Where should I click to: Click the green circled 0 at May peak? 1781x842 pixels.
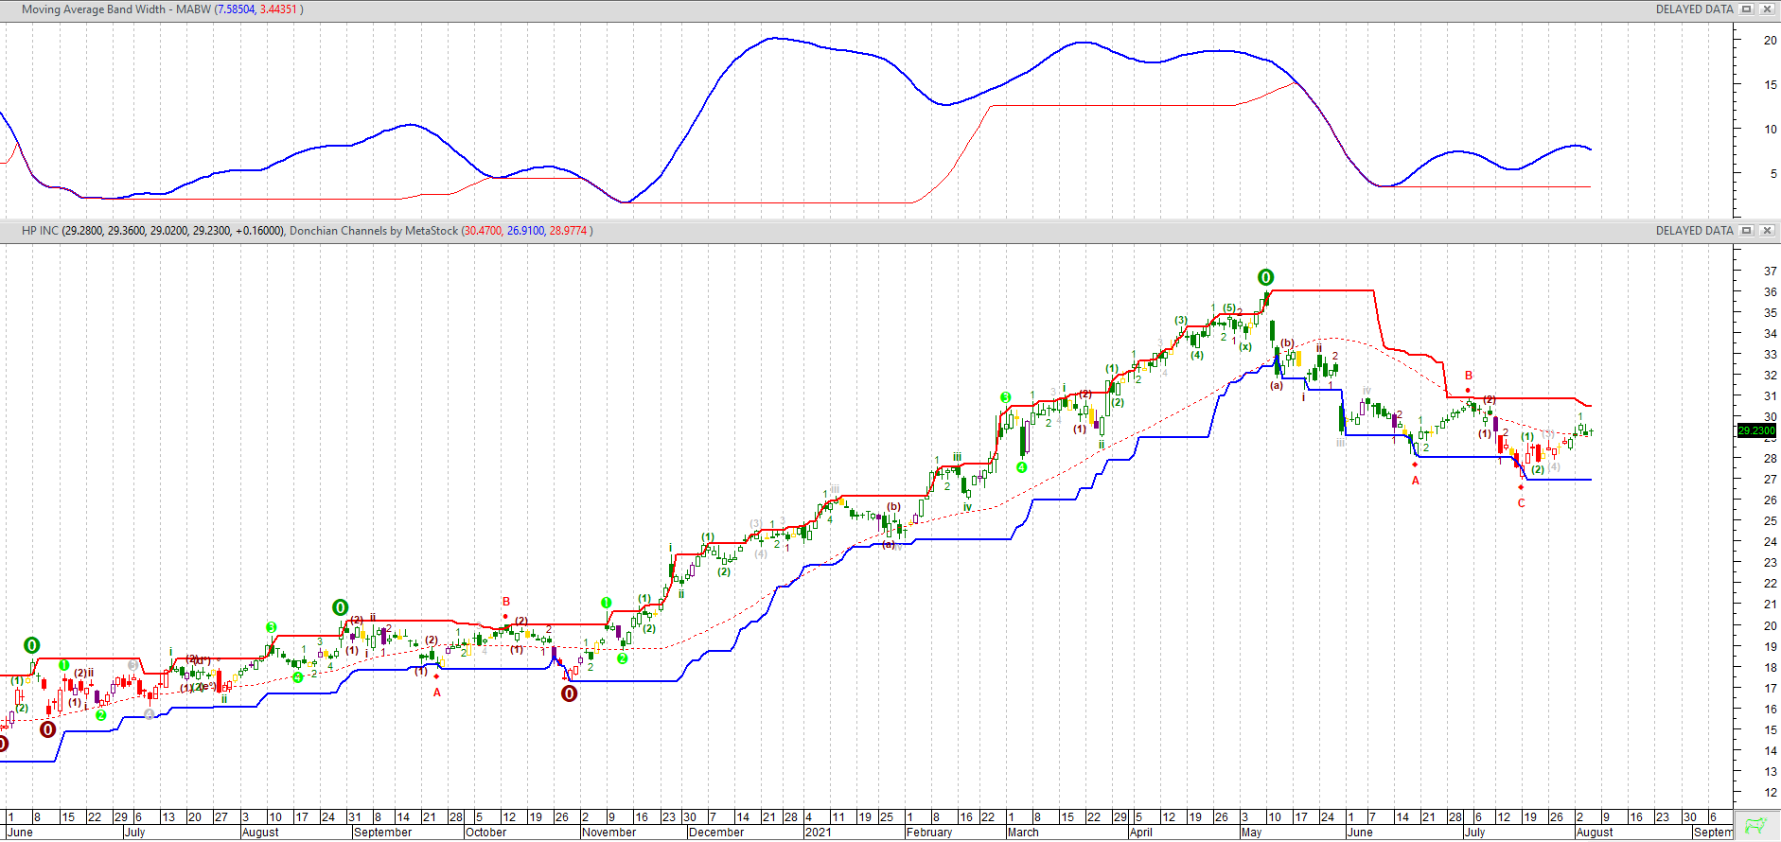pos(1265,277)
